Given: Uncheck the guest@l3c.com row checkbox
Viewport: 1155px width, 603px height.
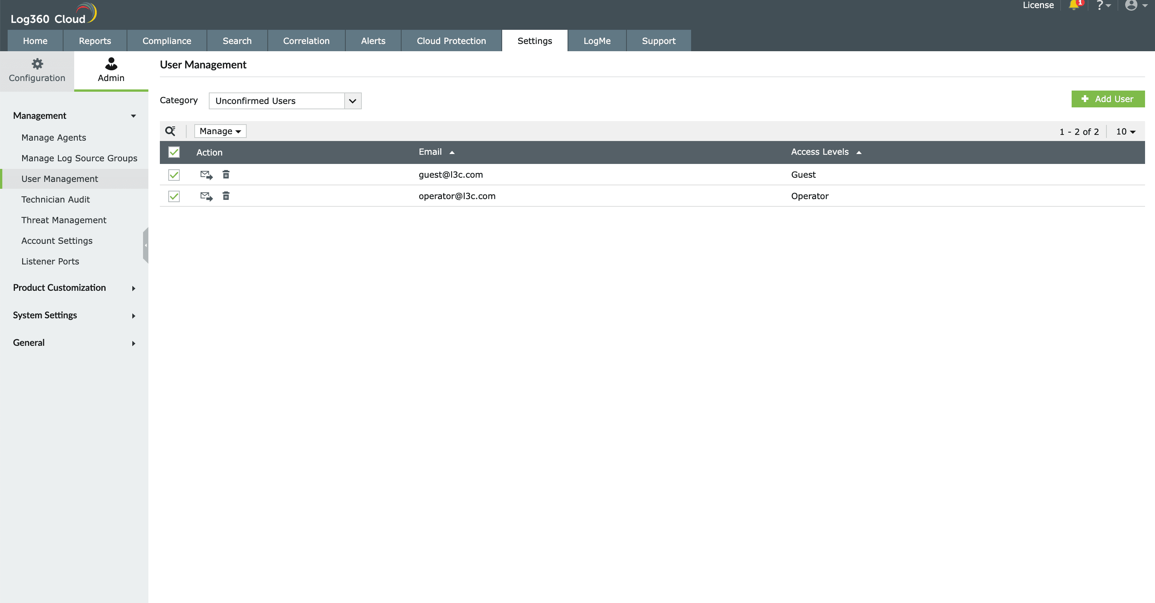Looking at the screenshot, I should tap(174, 175).
